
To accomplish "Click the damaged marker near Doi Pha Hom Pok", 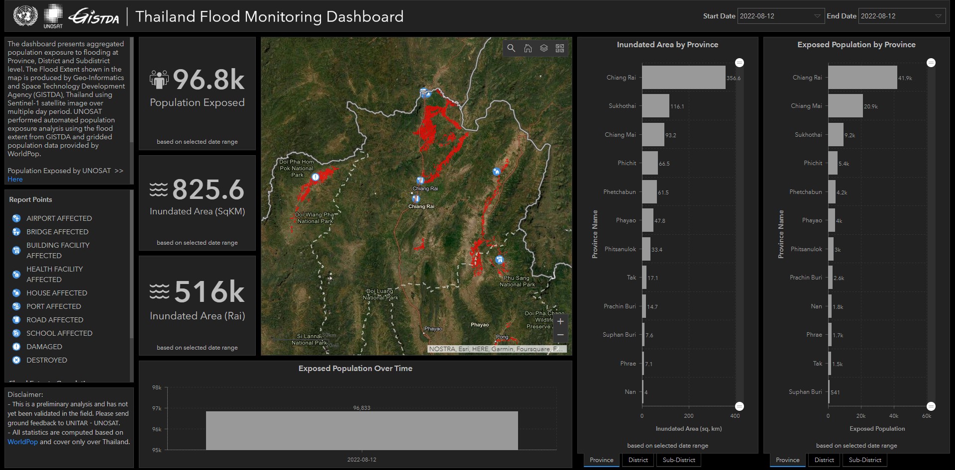I will tap(315, 177).
